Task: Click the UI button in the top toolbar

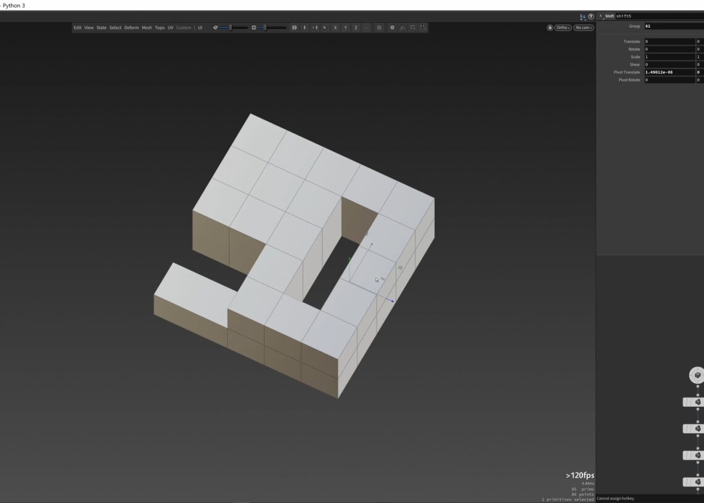Action: click(199, 27)
